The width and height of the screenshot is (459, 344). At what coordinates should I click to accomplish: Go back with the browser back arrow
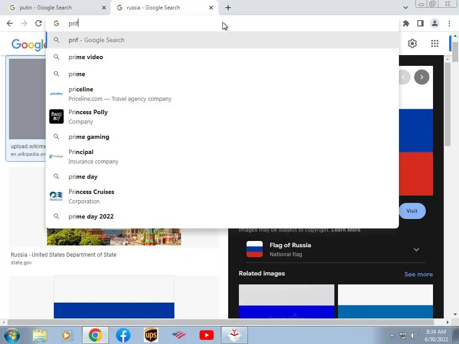[10, 23]
